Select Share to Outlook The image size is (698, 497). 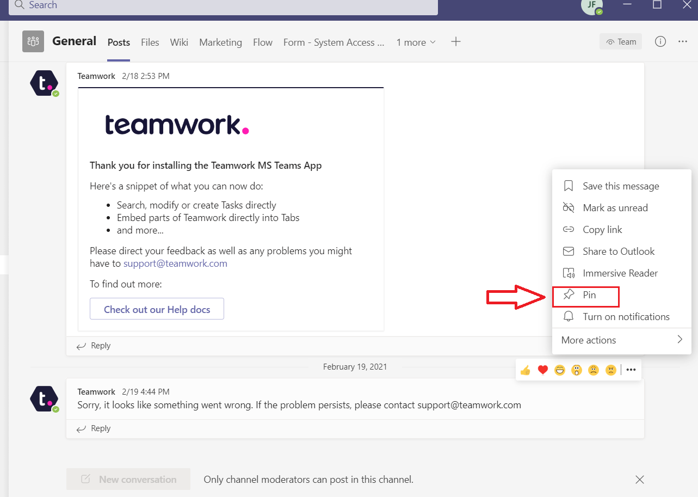(x=621, y=251)
